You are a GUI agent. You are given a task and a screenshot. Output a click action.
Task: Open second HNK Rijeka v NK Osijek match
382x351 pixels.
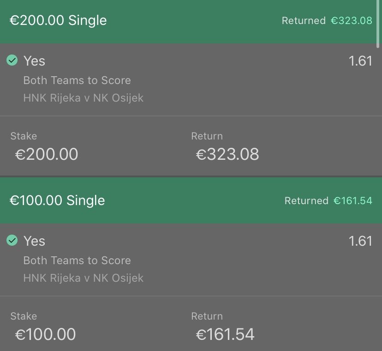[84, 278]
